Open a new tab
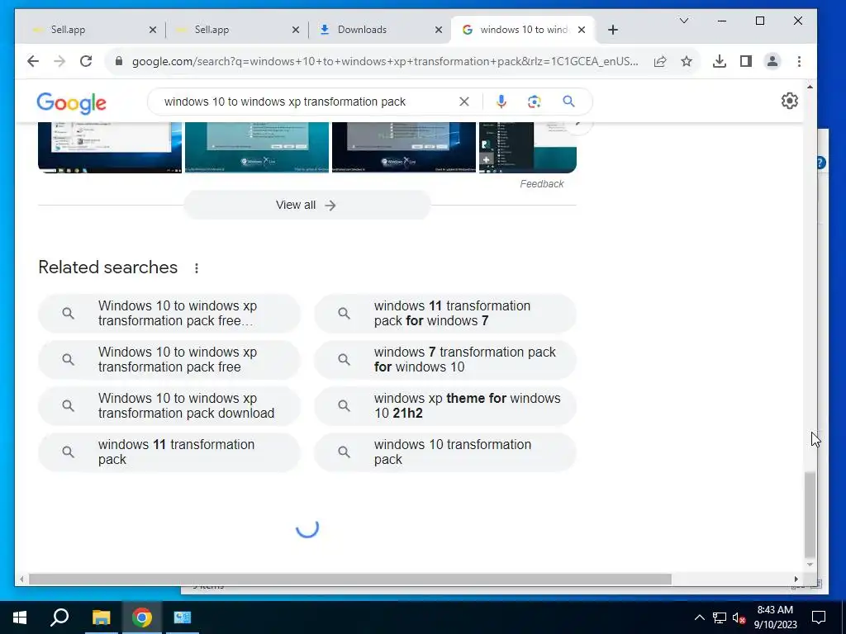Image resolution: width=846 pixels, height=634 pixels. coord(613,31)
